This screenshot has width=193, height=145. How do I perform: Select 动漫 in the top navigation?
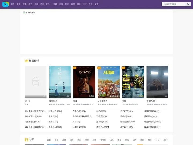click(36, 4)
